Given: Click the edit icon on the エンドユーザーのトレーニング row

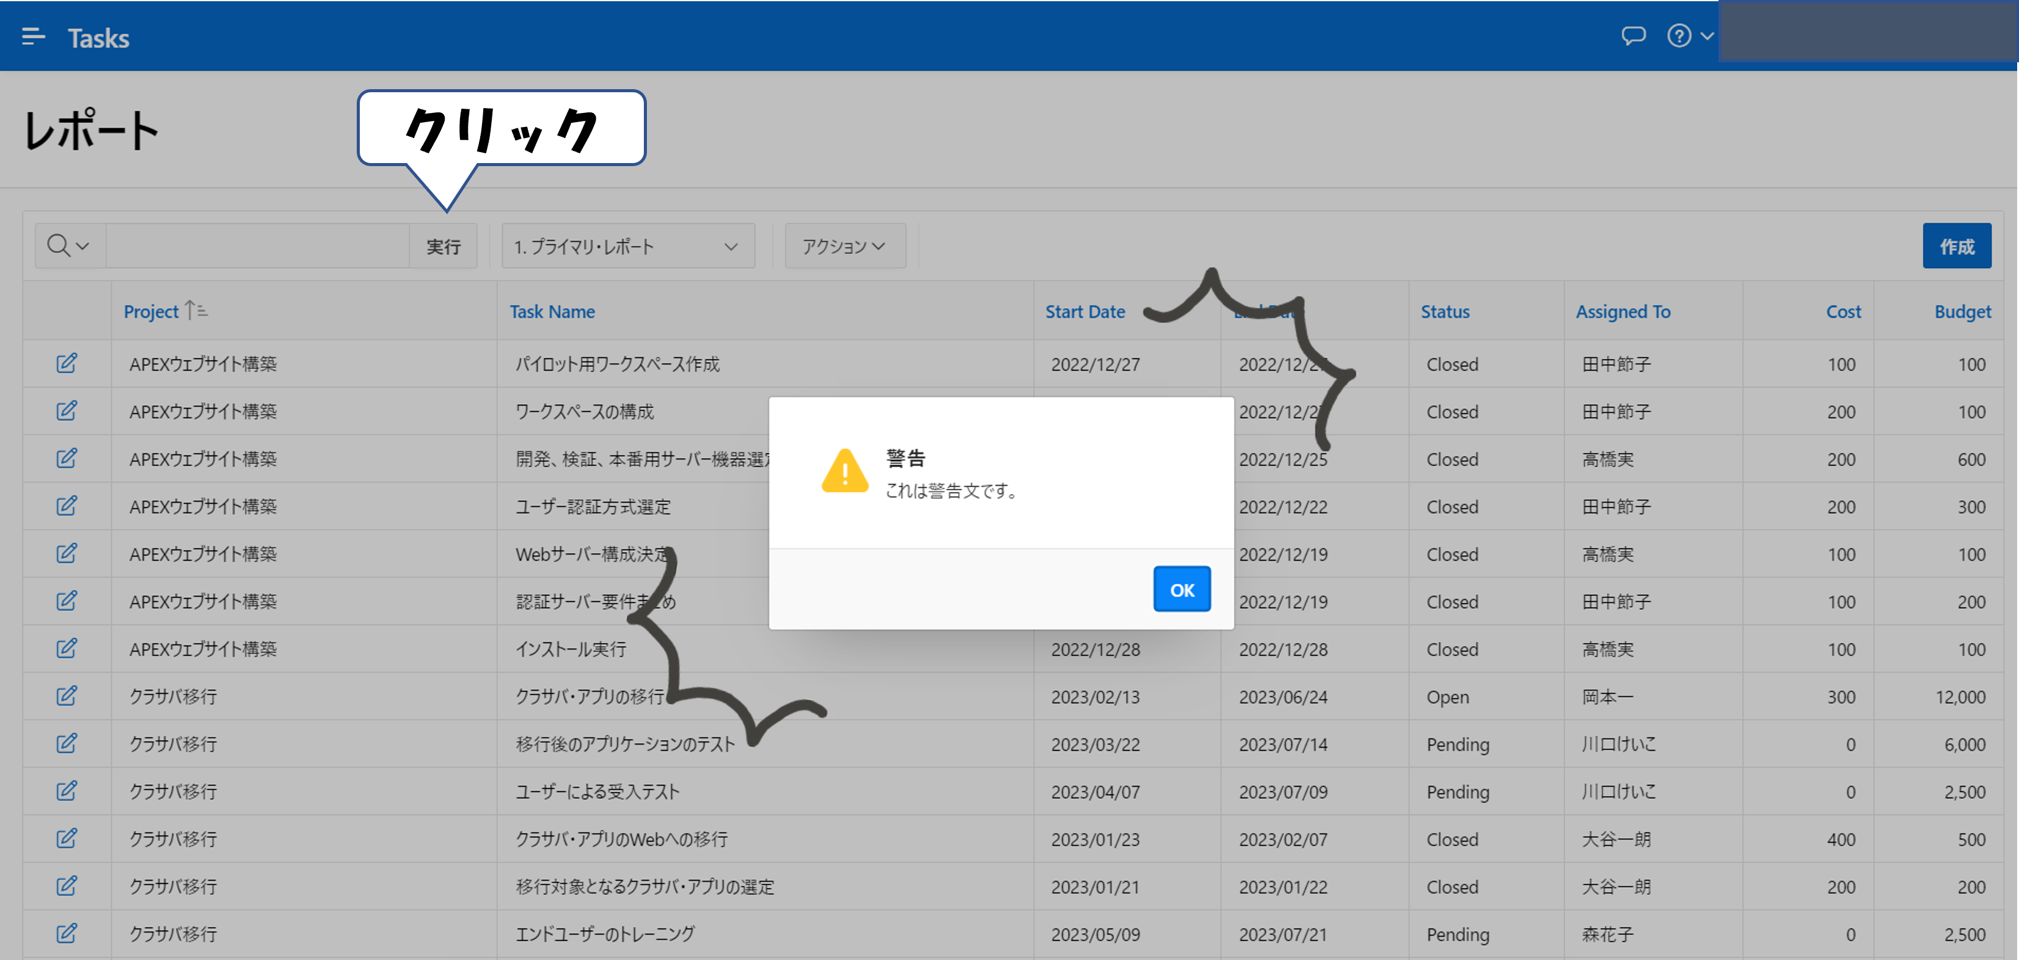Looking at the screenshot, I should coord(67,933).
